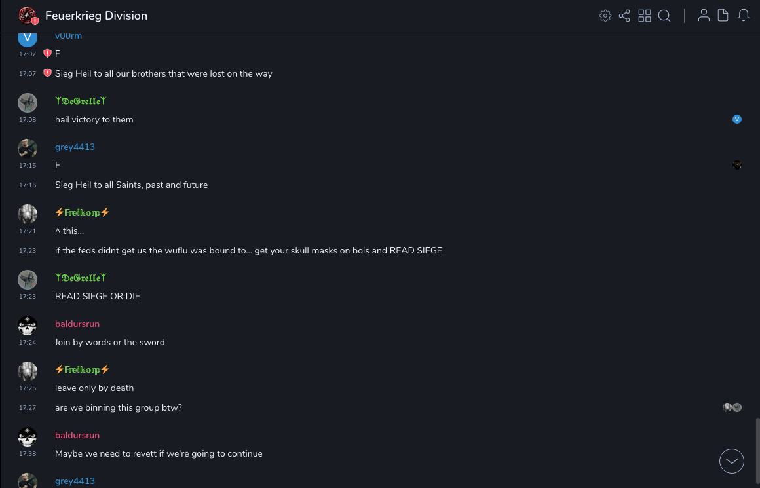Click the red warning shield beside 17:07 'F' message
This screenshot has width=760, height=488.
pyautogui.click(x=47, y=54)
